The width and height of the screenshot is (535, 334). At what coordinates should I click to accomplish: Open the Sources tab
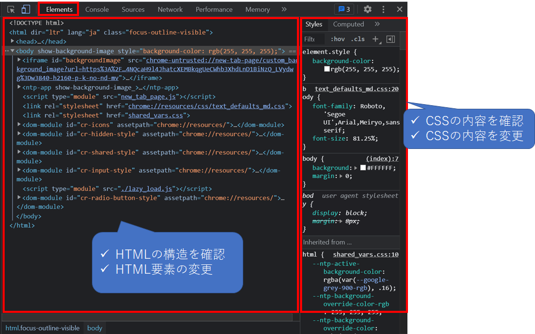[x=133, y=9]
